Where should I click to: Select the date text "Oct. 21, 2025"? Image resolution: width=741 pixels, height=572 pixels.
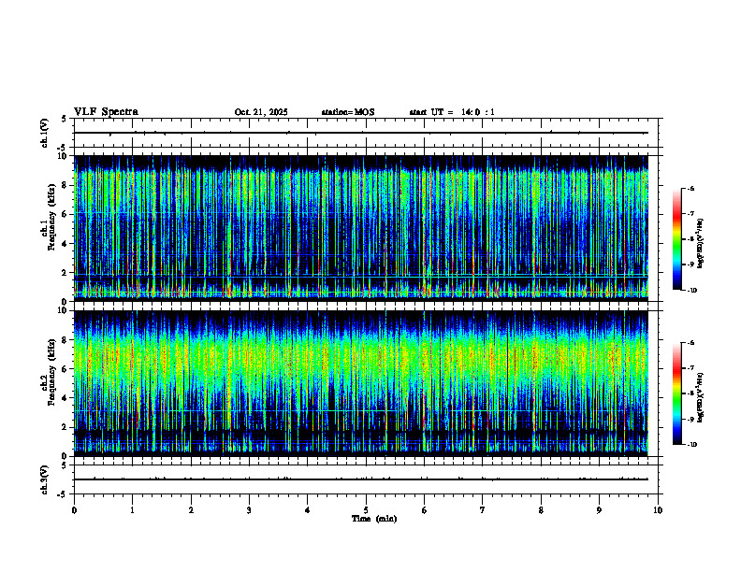tap(261, 112)
